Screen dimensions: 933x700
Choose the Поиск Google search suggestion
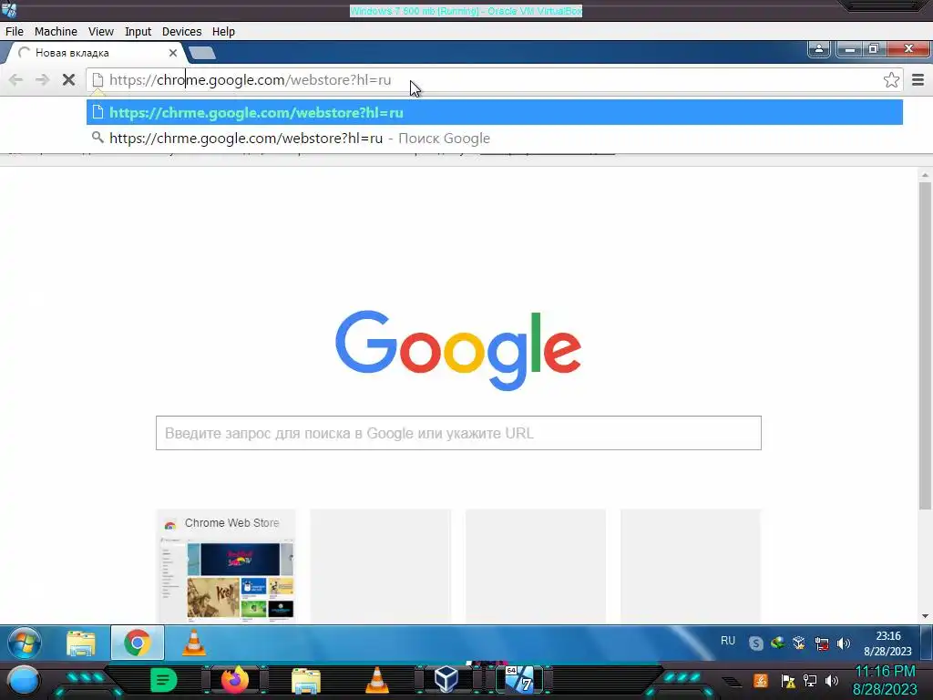click(x=495, y=139)
